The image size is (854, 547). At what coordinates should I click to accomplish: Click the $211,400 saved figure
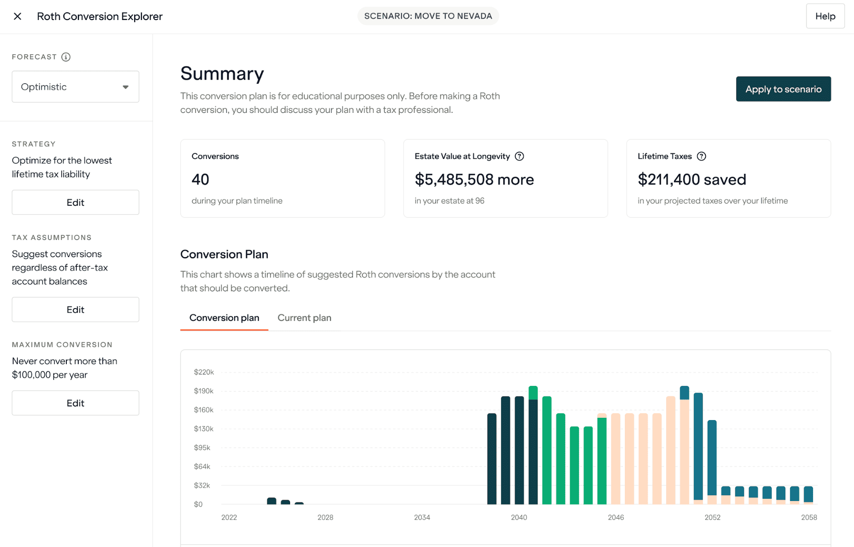692,179
